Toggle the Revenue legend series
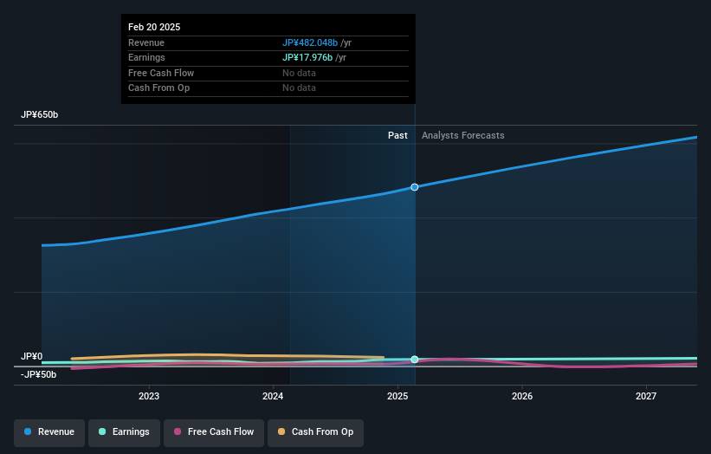The image size is (711, 454). pyautogui.click(x=49, y=432)
